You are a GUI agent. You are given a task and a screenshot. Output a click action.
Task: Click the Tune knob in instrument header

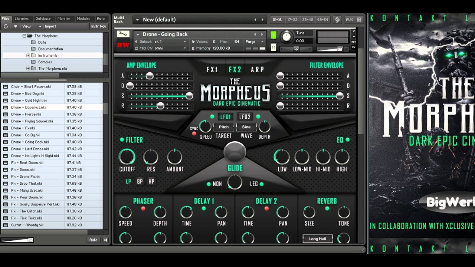point(287,36)
